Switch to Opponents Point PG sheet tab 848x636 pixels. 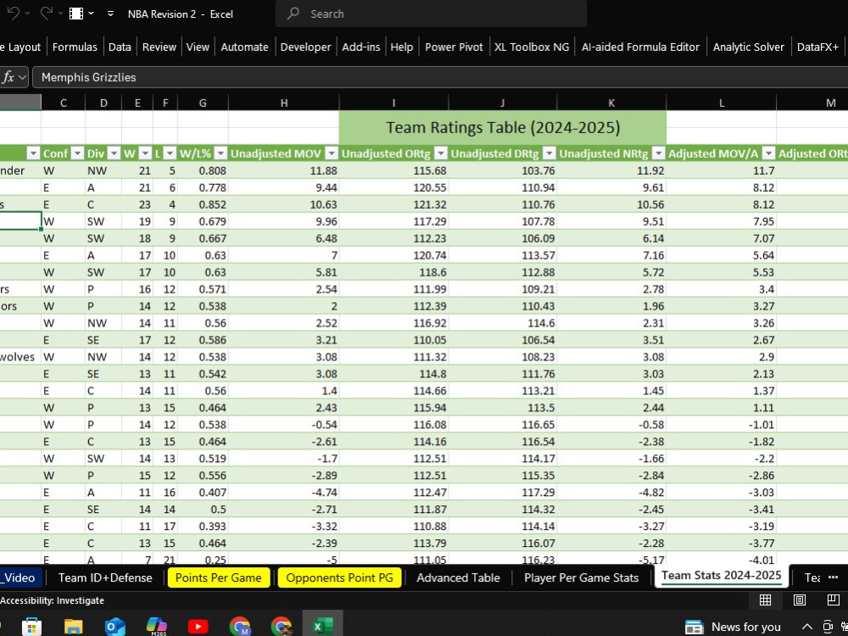(x=340, y=577)
